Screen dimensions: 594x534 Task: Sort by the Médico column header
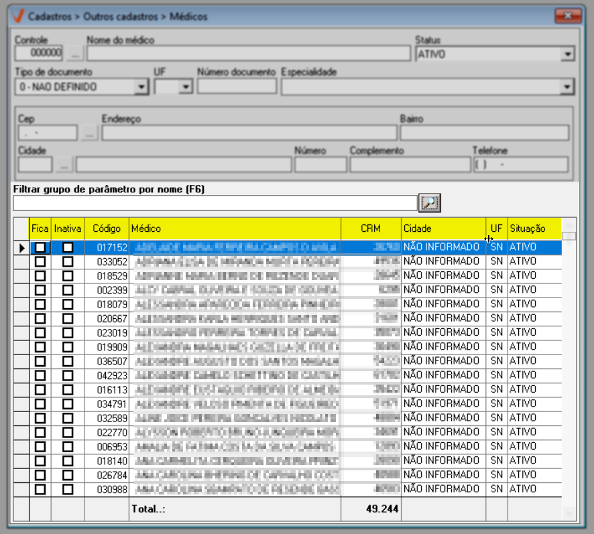[235, 229]
